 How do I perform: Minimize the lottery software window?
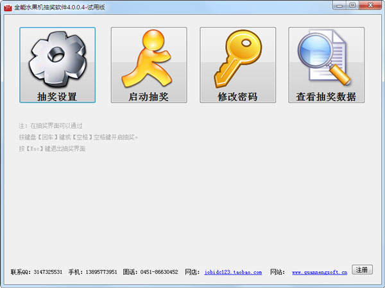[x=339, y=5]
